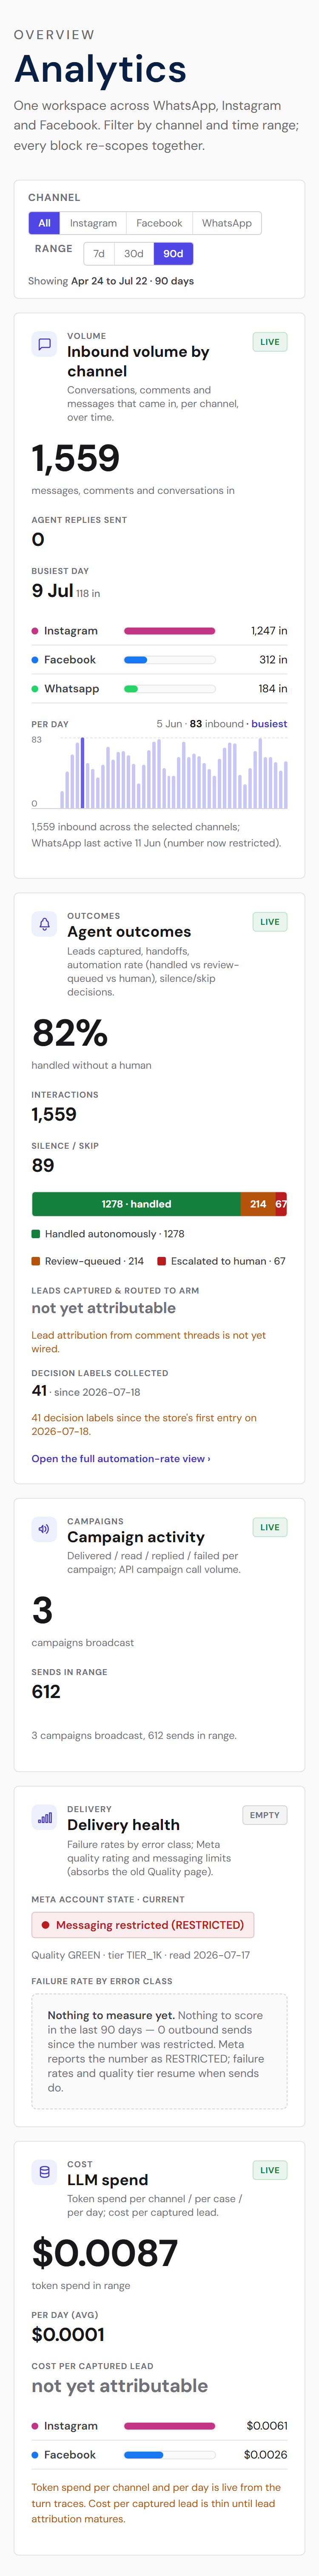The image size is (319, 2576).
Task: Click the busiest link above the per-day chart
Action: (269, 724)
